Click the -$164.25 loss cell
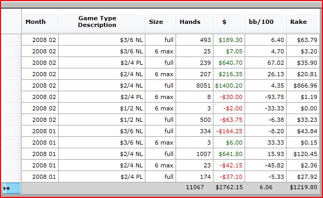323x198 pixels. pos(229,131)
